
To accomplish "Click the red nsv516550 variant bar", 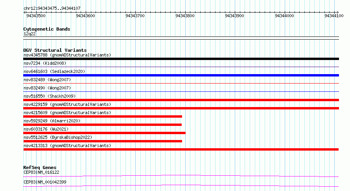I will (x=181, y=100).
